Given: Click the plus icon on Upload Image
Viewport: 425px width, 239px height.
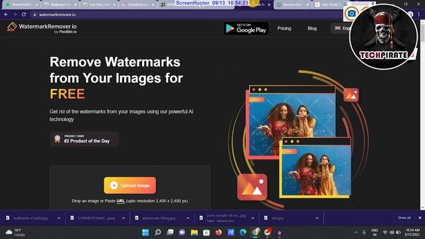Looking at the screenshot, I should [114, 185].
